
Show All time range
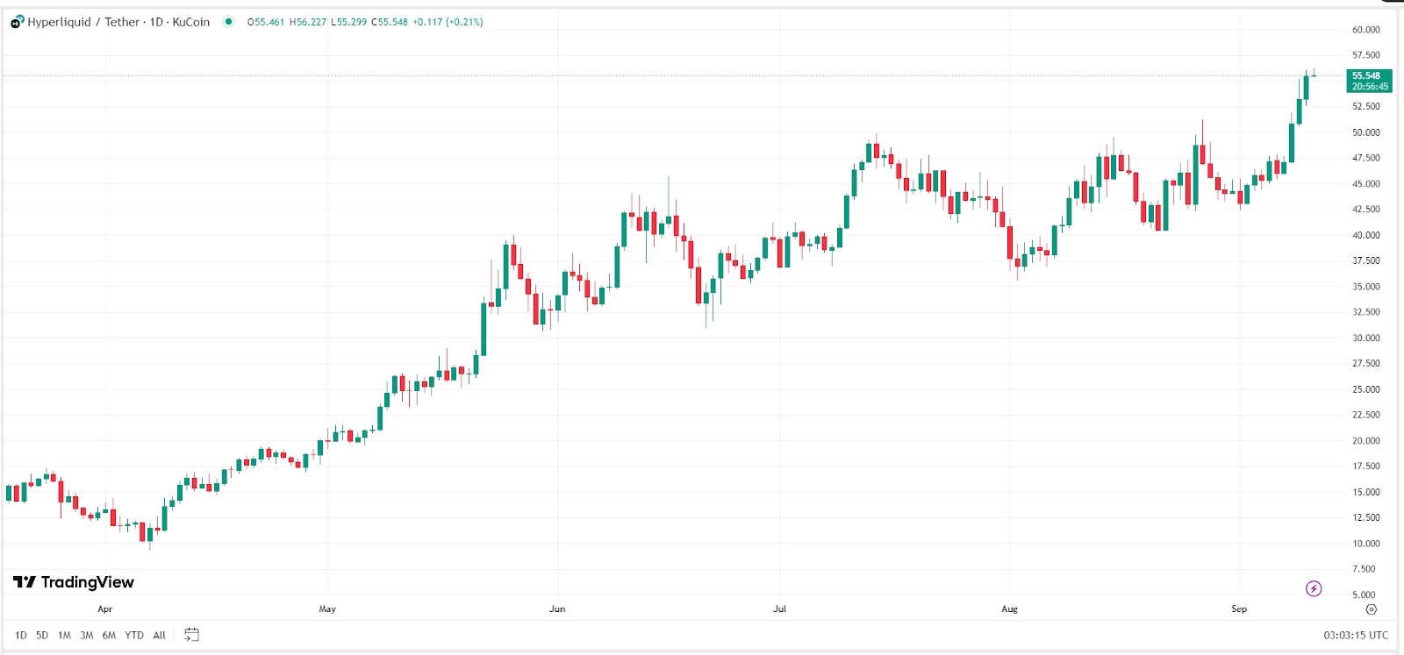(x=159, y=636)
